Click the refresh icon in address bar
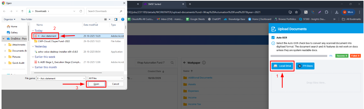364x109 pixels. tap(81, 11)
